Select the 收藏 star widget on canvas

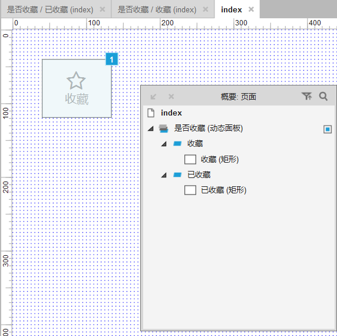click(x=77, y=88)
